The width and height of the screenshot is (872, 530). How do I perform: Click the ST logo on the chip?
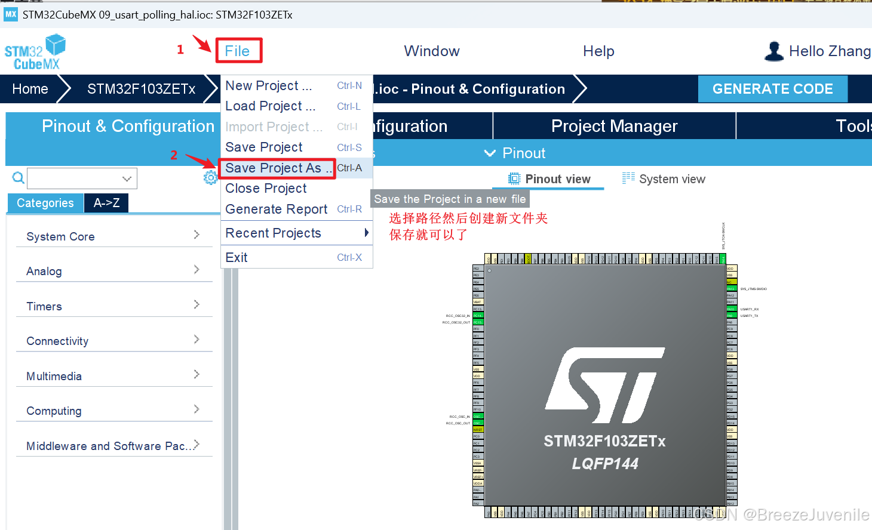605,385
